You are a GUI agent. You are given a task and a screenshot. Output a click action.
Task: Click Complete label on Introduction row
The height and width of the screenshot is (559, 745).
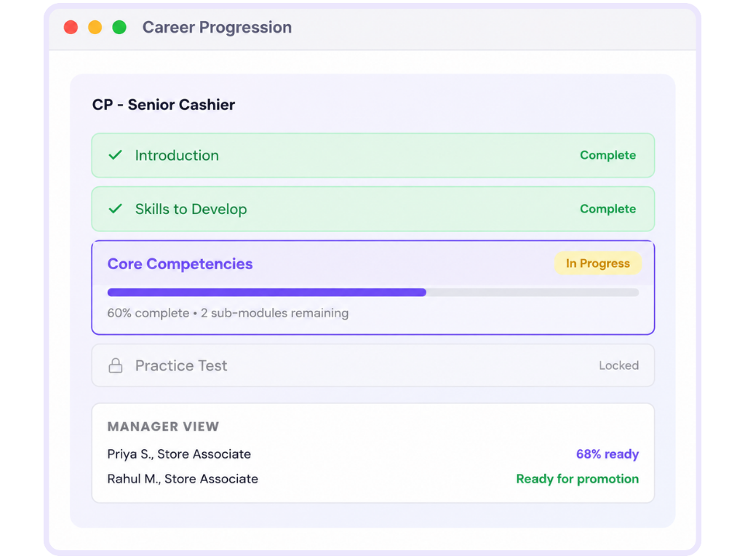click(x=607, y=156)
